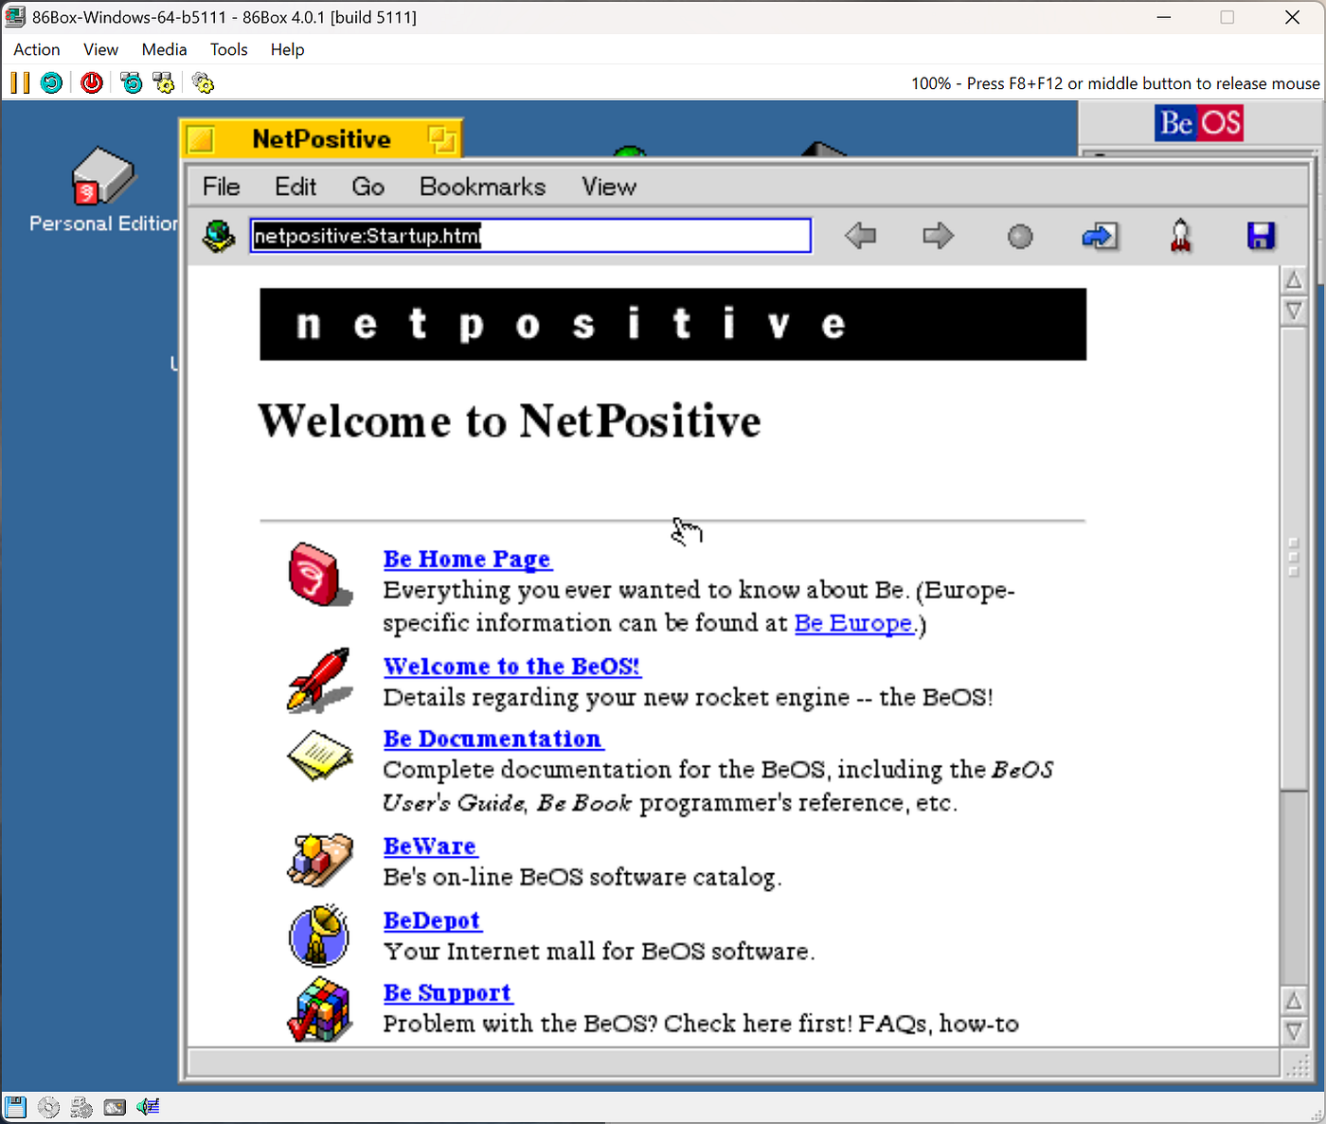Send Ctrl+Alt+Esc via 86Box toolbar icon
This screenshot has height=1124, width=1326.
coord(164,83)
